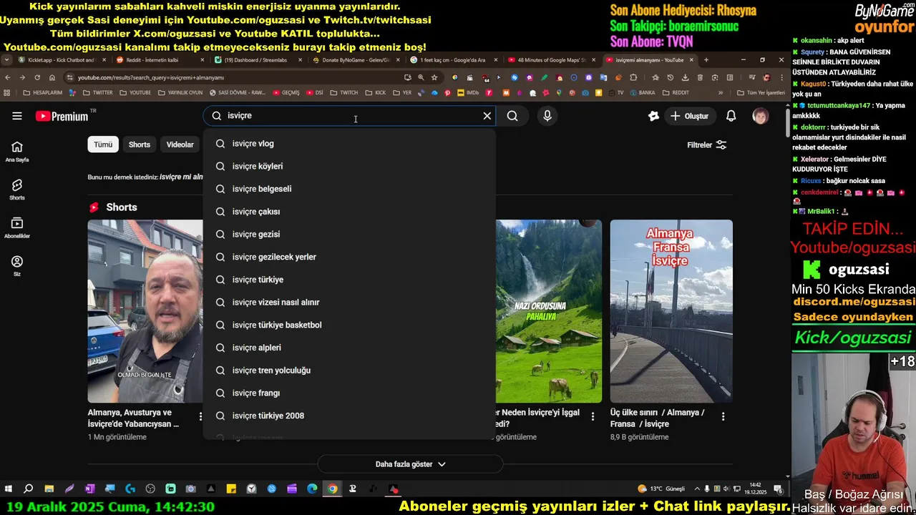916x515 pixels.
Task: Choose the suggestion isviçre türkiye 2008
Action: click(349, 416)
